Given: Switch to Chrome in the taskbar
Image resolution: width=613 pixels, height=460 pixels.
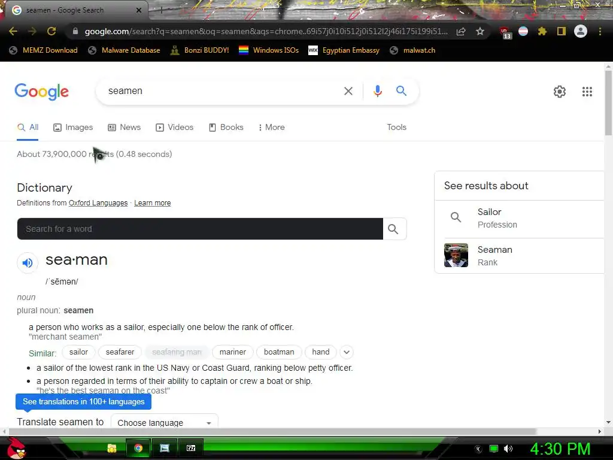Looking at the screenshot, I should coord(138,448).
